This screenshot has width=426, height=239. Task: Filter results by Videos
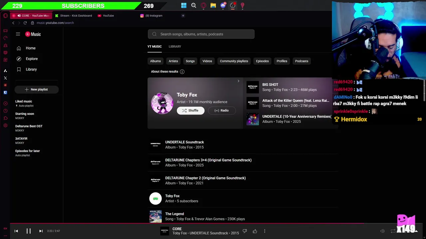pos(207,61)
